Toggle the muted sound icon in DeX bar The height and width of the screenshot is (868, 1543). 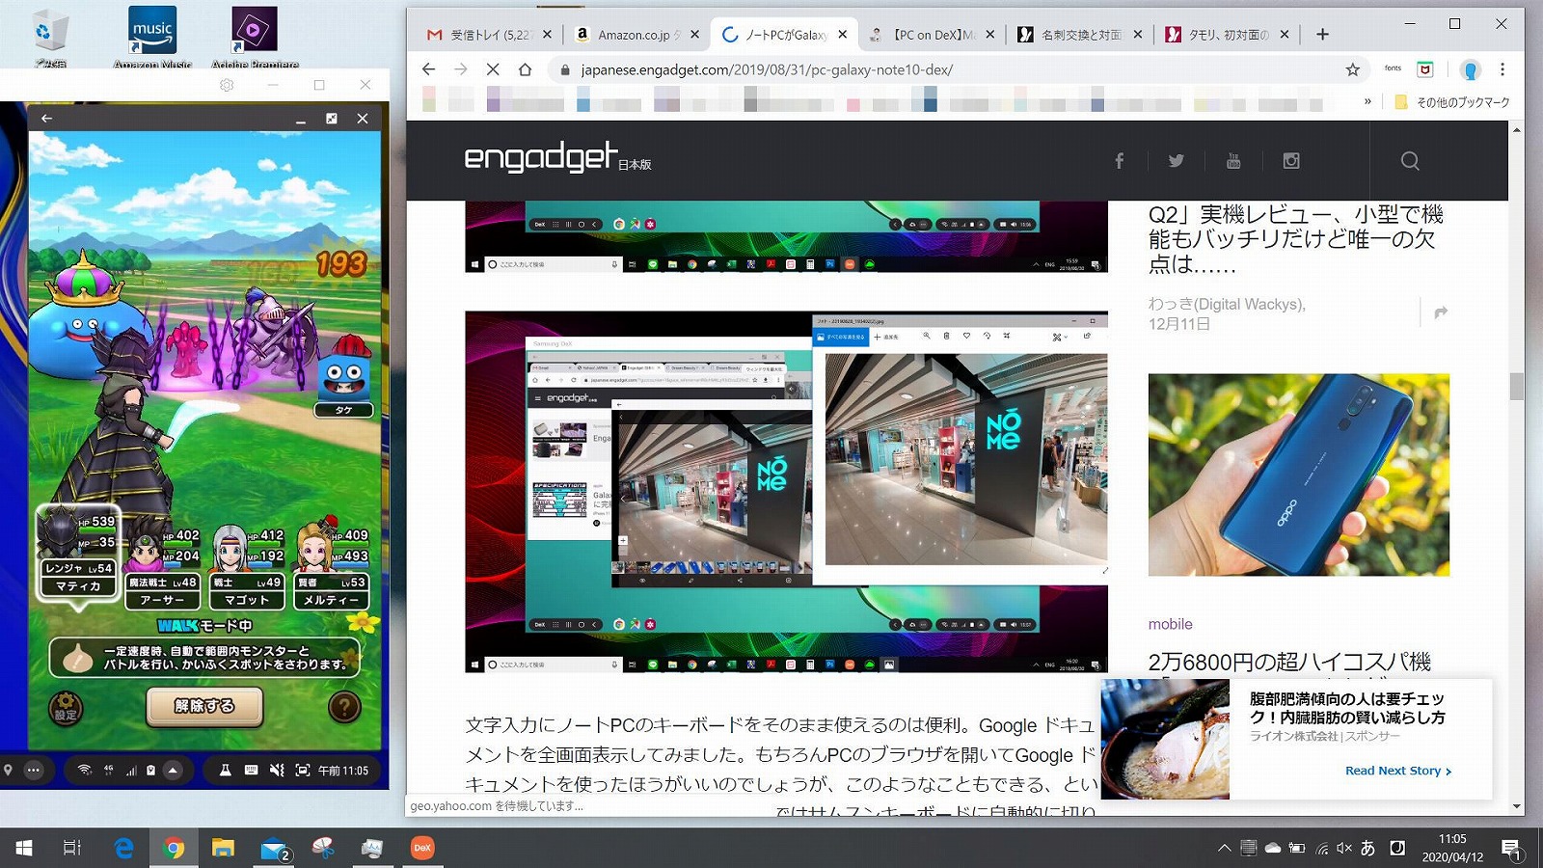click(x=277, y=770)
